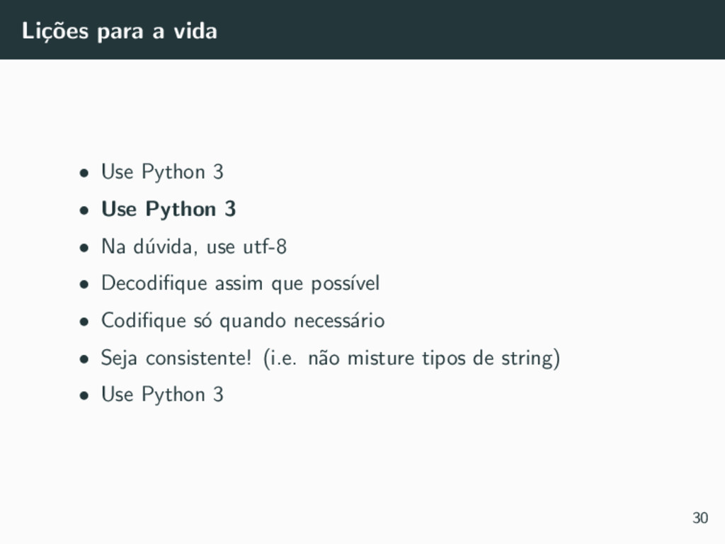Image resolution: width=725 pixels, height=544 pixels.
Task: Click the slide title "Lições para a vida"
Action: [119, 31]
